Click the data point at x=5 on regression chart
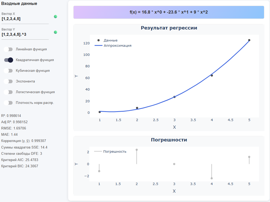This screenshot has height=202, width=270. coord(249,40)
